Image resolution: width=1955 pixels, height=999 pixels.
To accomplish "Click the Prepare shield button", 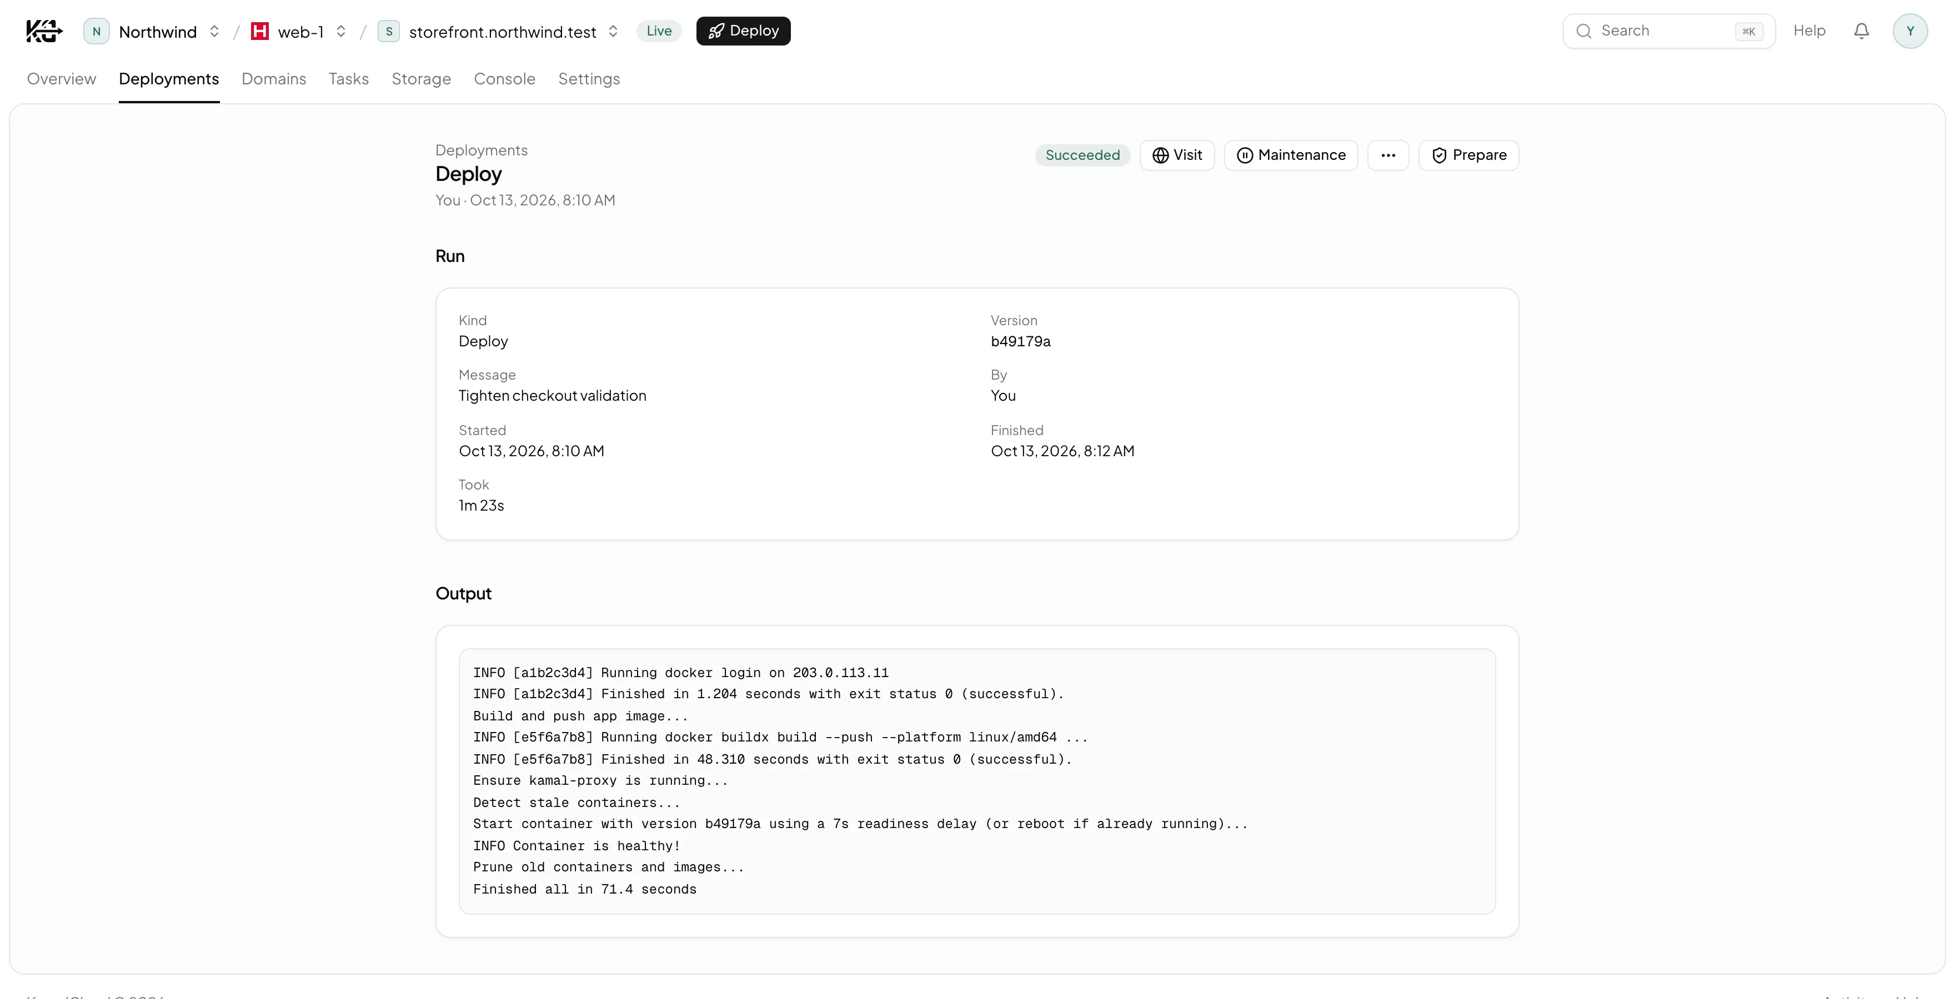I will (x=1468, y=155).
